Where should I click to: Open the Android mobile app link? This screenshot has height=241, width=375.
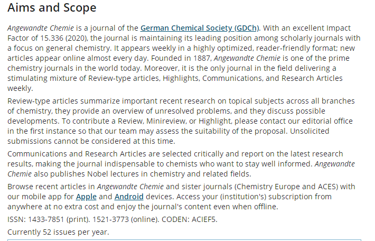point(129,197)
